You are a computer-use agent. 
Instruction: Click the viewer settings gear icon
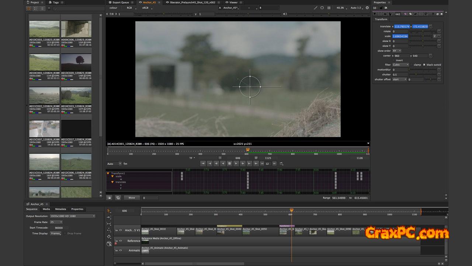367,8
